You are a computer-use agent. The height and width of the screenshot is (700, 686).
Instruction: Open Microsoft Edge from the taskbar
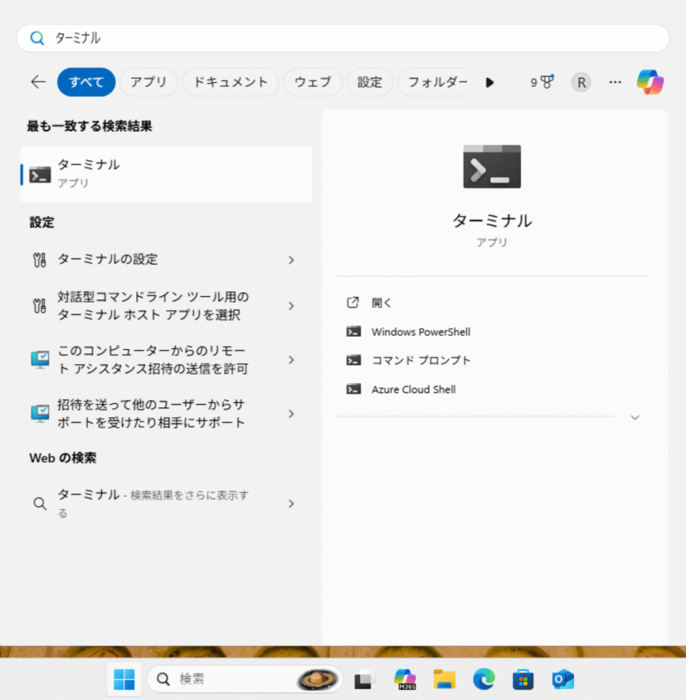click(484, 679)
